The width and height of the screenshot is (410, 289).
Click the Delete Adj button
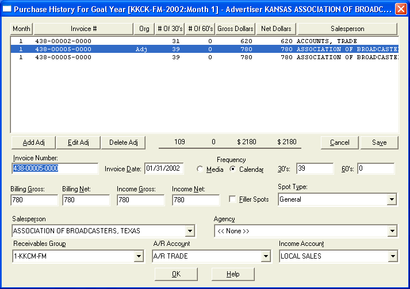pos(123,142)
